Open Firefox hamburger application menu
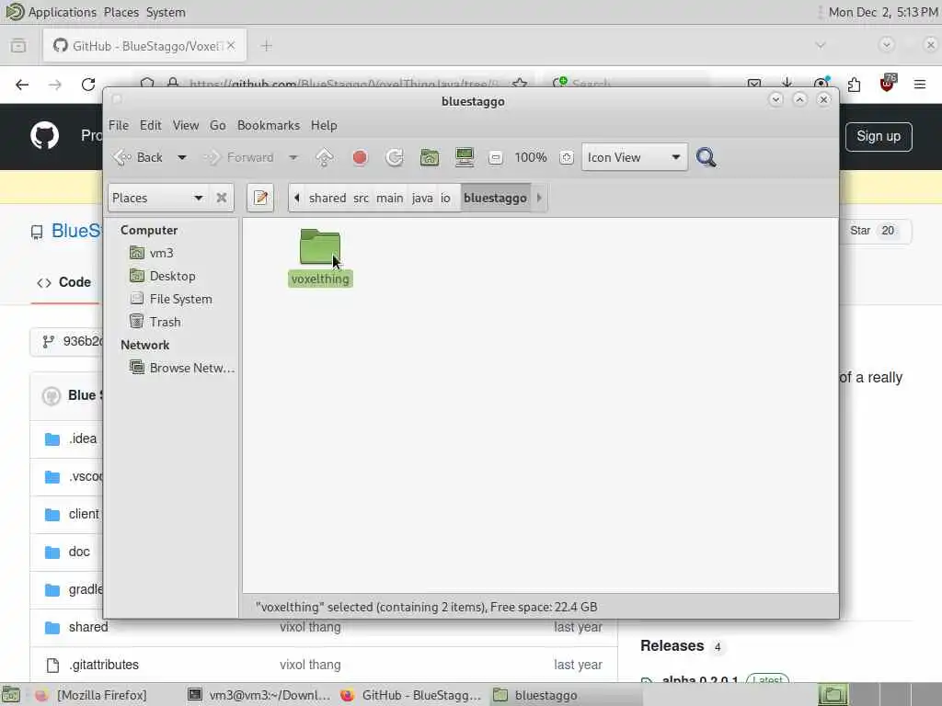942x706 pixels. click(919, 85)
